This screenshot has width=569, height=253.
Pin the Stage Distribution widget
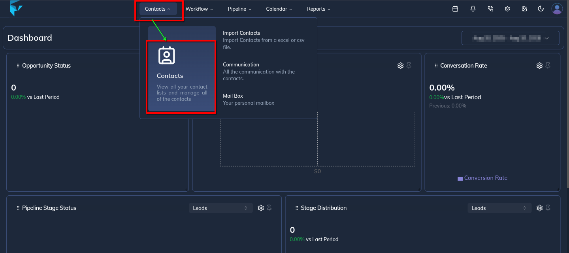548,208
